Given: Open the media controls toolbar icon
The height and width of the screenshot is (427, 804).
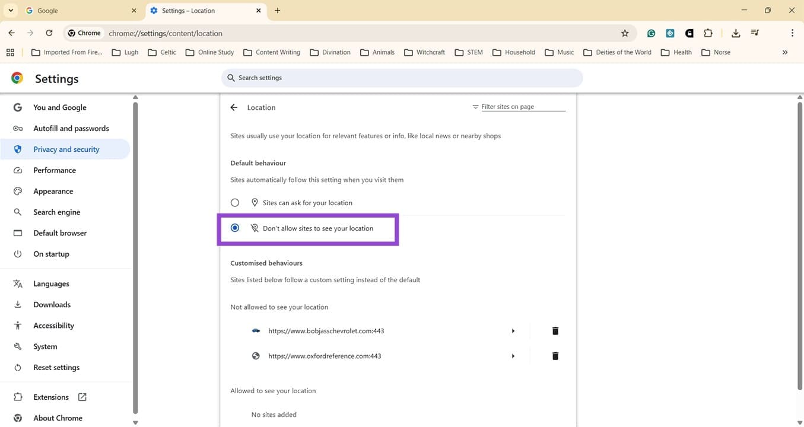Looking at the screenshot, I should [754, 33].
